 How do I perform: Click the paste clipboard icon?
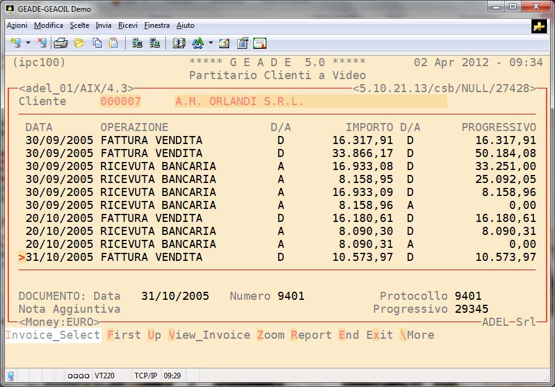(x=113, y=43)
